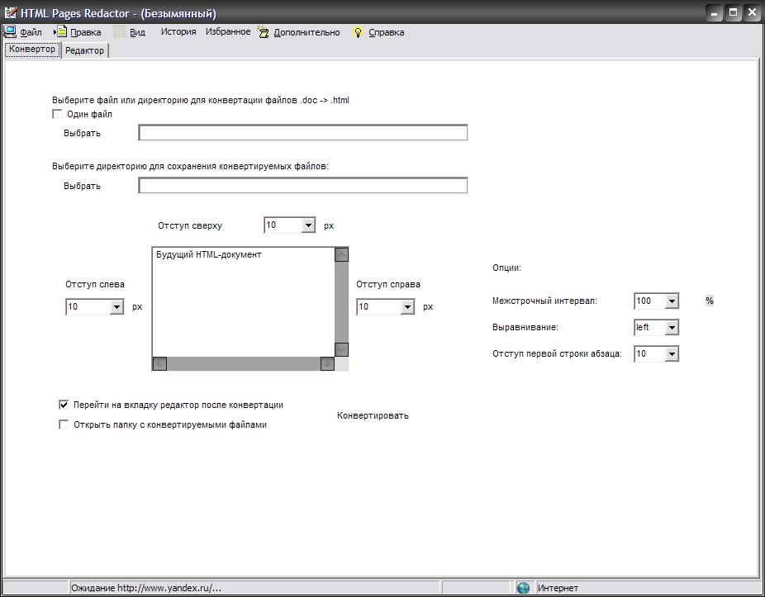Screen dimensions: 765x597
Task: Click the Интернет zone label in status bar
Action: pyautogui.click(x=558, y=588)
